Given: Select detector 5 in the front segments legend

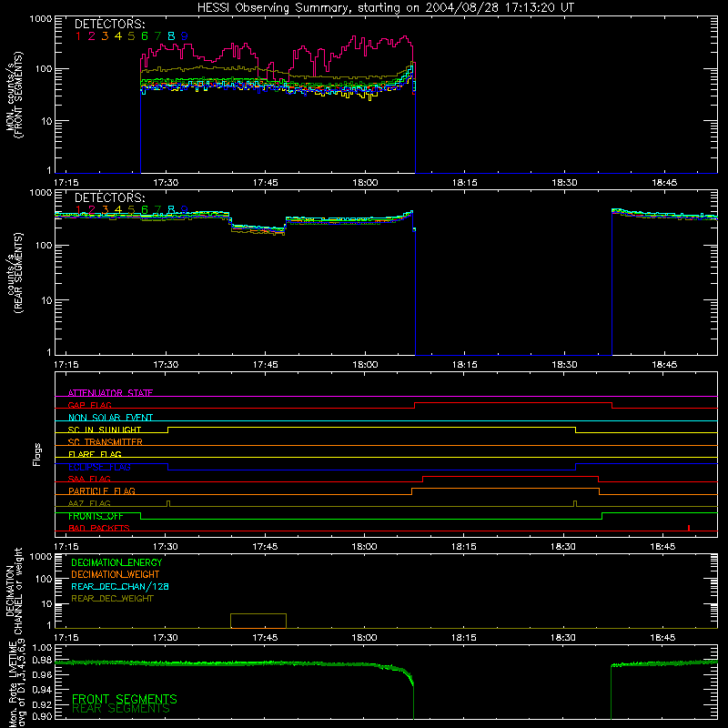Looking at the screenshot, I should [131, 36].
